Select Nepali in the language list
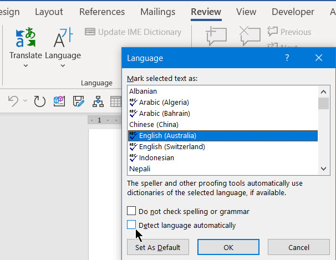 [x=223, y=169]
